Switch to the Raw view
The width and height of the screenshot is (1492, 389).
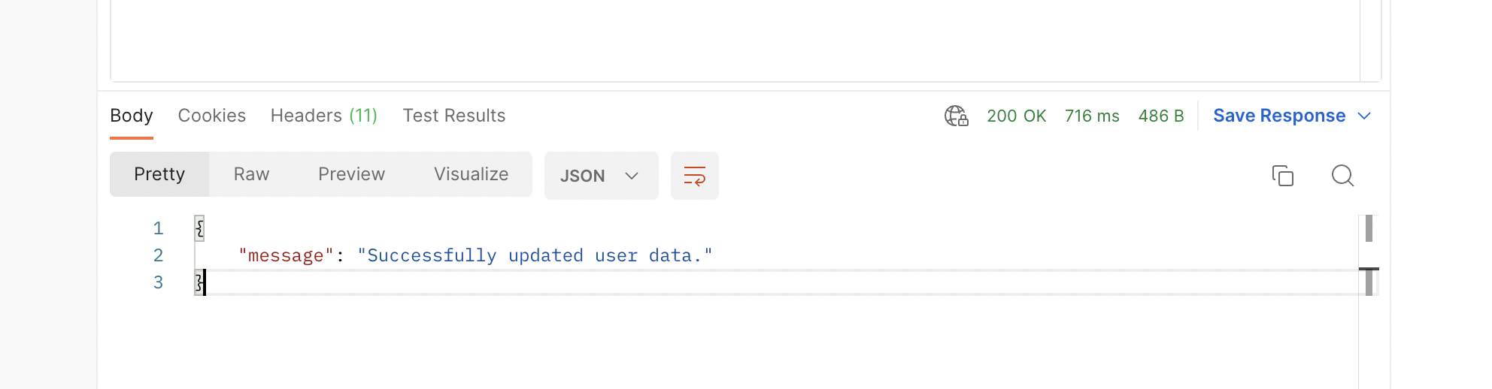click(251, 174)
